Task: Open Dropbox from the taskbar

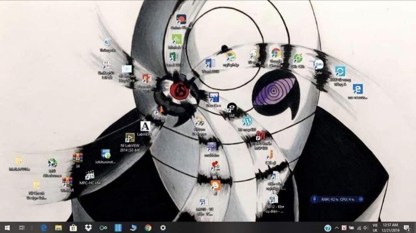Action: [x=88, y=228]
